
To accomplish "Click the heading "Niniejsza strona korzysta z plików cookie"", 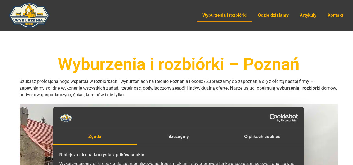I will (101, 154).
